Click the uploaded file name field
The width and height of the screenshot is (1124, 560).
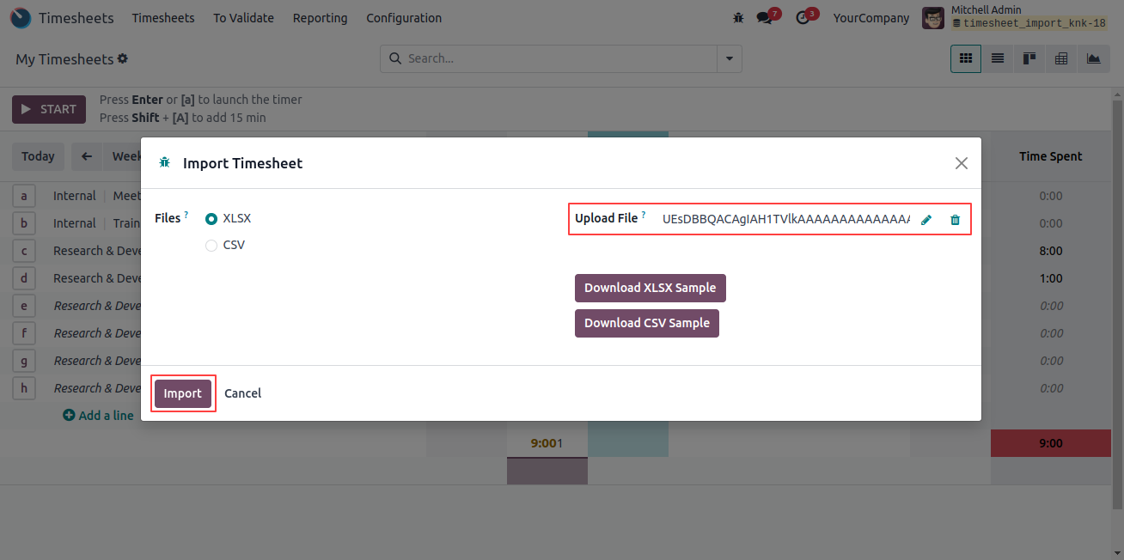(785, 220)
